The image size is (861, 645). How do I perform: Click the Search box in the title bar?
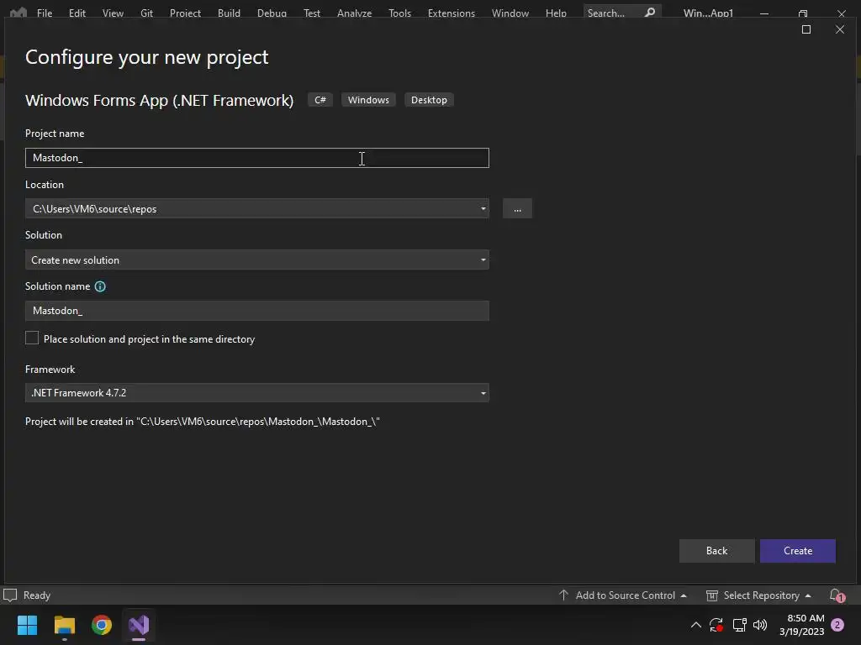click(x=621, y=13)
